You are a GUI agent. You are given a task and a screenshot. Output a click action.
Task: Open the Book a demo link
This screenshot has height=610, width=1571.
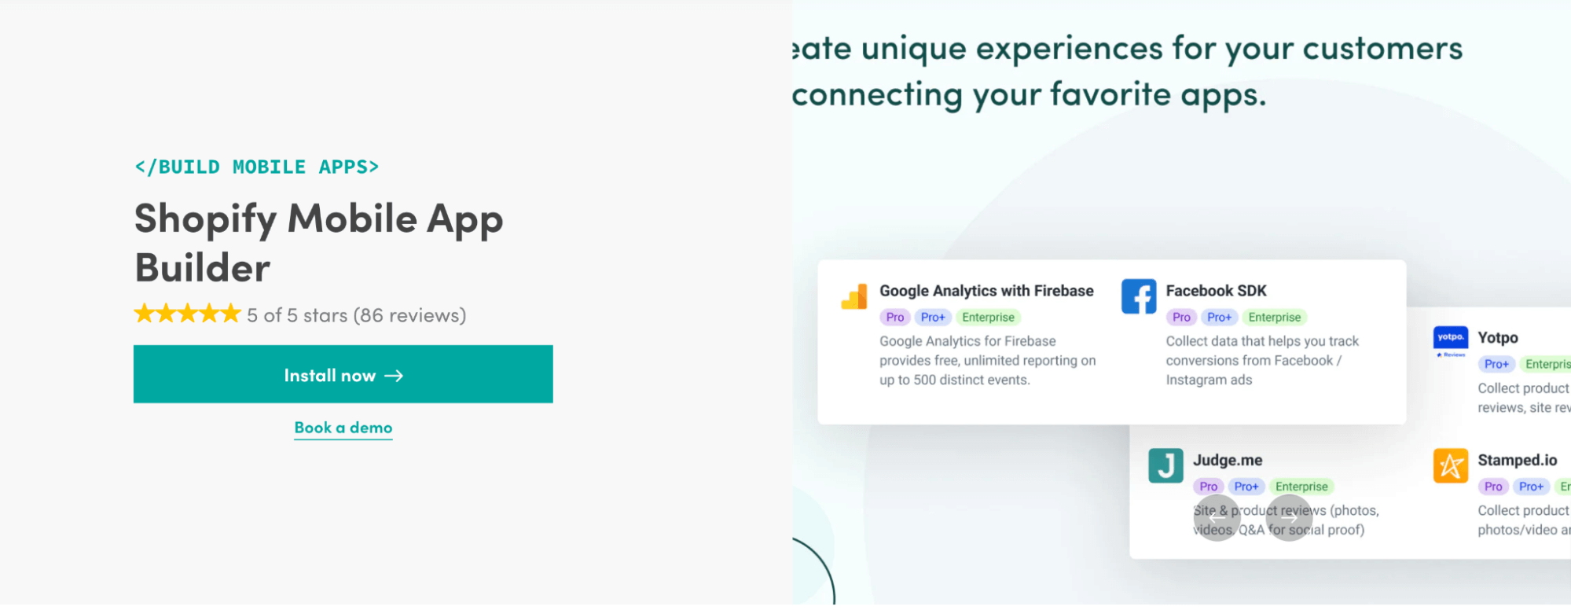pos(343,428)
